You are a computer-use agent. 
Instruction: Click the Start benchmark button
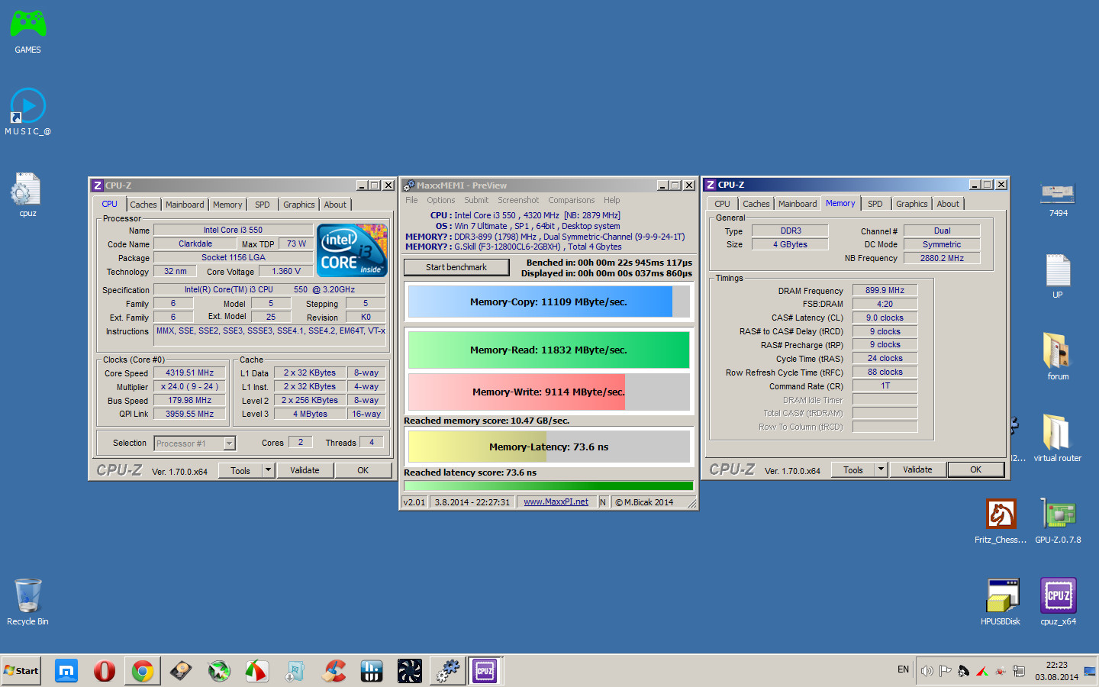[x=456, y=267]
